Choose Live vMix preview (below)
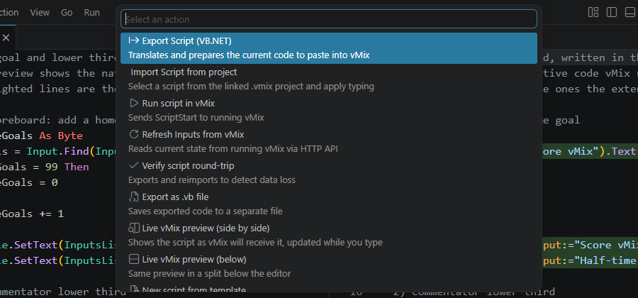 pyautogui.click(x=329, y=267)
